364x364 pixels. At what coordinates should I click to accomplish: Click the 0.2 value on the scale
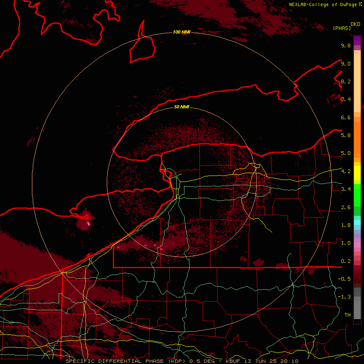[345, 261]
